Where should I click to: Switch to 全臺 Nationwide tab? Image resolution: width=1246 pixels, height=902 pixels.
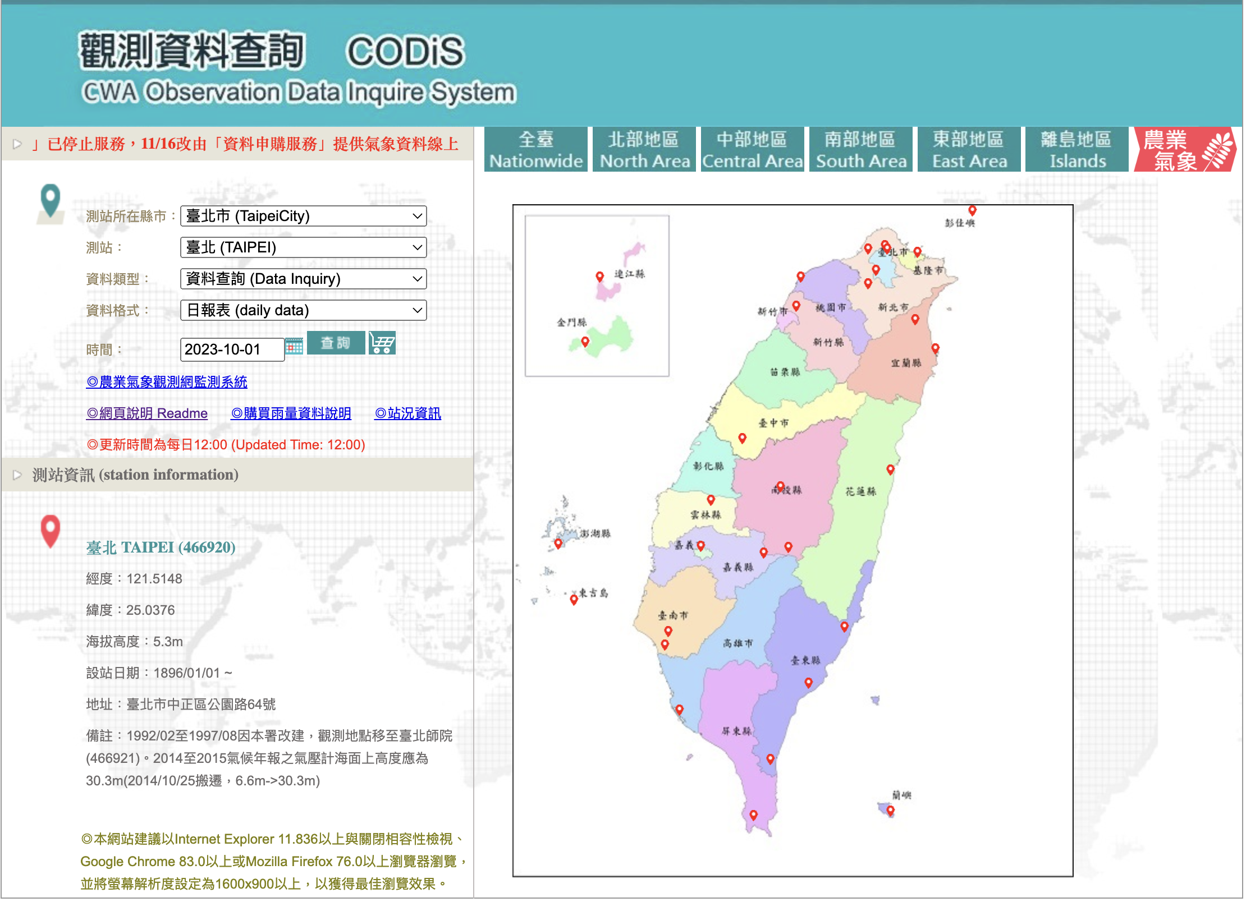tap(536, 150)
